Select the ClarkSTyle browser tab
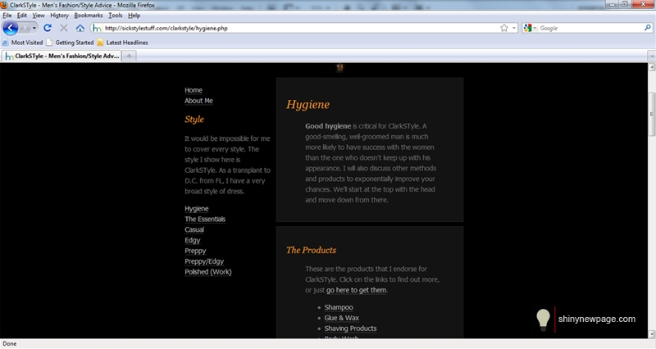The height and width of the screenshot is (349, 656). click(61, 56)
